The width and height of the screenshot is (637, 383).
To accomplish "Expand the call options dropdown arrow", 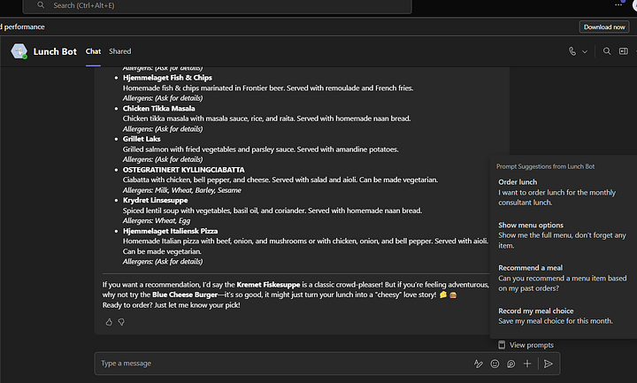I will tap(585, 51).
